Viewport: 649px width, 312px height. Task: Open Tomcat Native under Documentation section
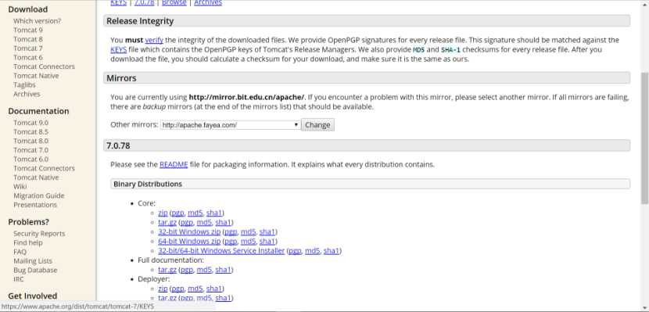[x=36, y=177]
